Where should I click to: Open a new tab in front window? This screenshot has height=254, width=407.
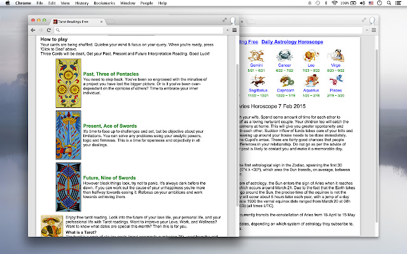(111, 22)
